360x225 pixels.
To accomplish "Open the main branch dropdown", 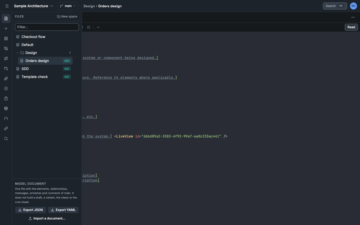I will tap(68, 6).
